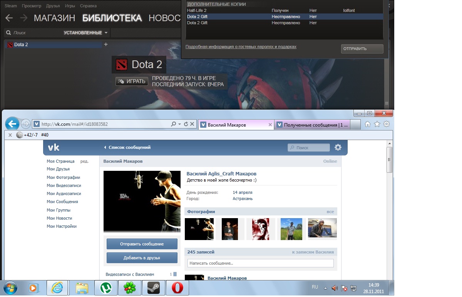462x297 pixels.
Task: Go to Steam МАГАЗИН section
Action: pyautogui.click(x=55, y=18)
